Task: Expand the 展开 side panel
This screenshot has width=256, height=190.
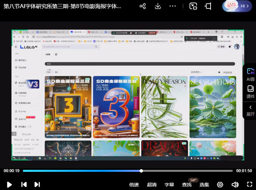Action: point(250,111)
